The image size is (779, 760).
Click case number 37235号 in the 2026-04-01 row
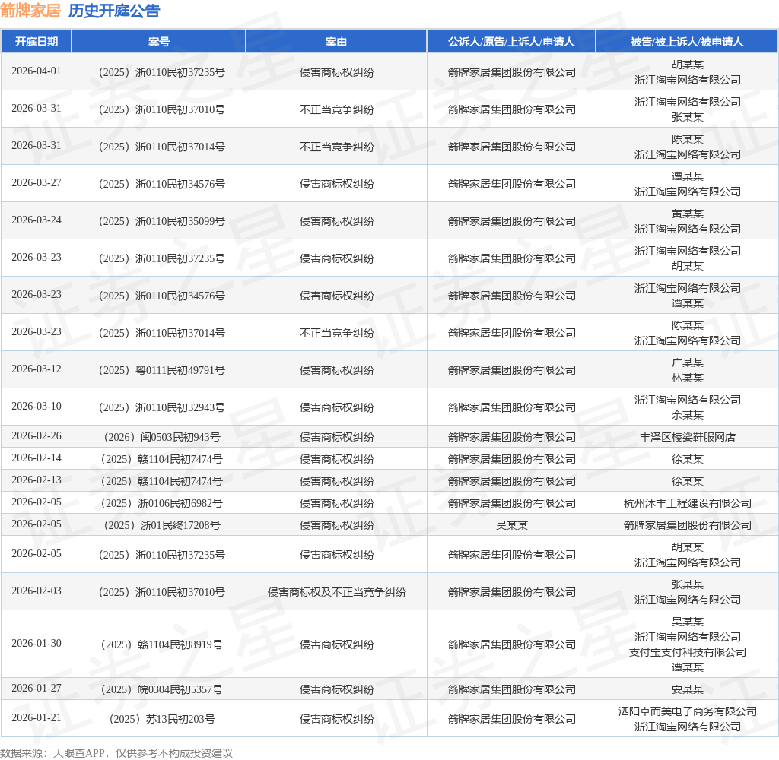tap(162, 72)
